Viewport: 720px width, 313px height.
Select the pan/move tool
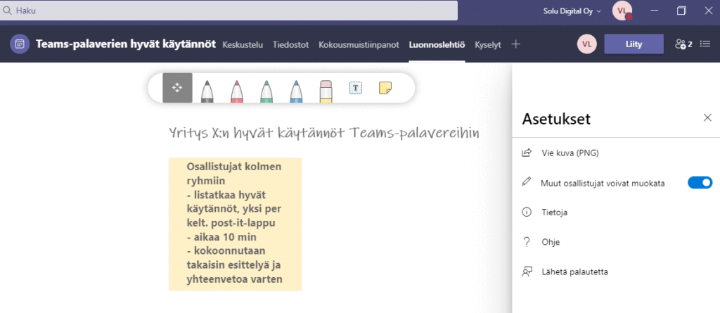click(177, 88)
